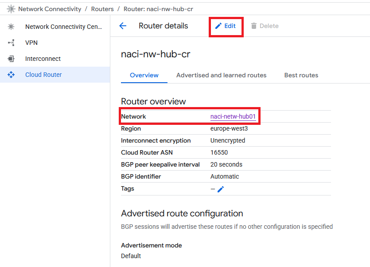Select VPN in the sidebar

coord(31,43)
